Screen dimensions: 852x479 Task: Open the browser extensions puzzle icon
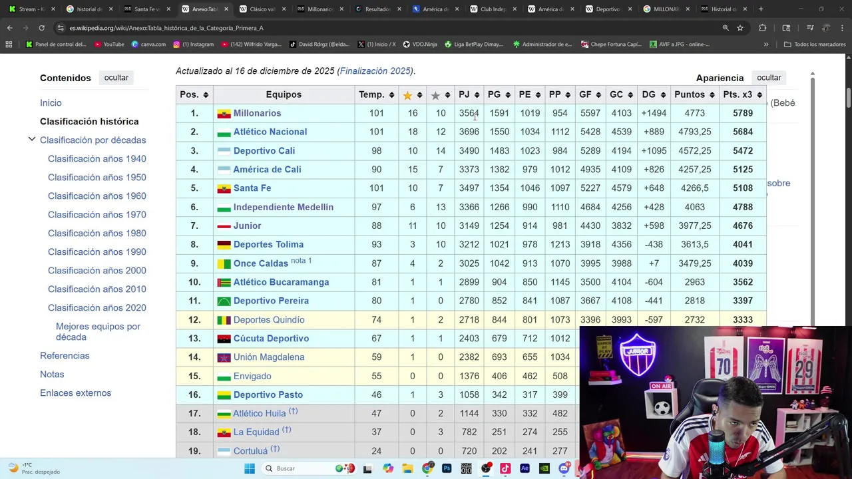[x=763, y=28]
